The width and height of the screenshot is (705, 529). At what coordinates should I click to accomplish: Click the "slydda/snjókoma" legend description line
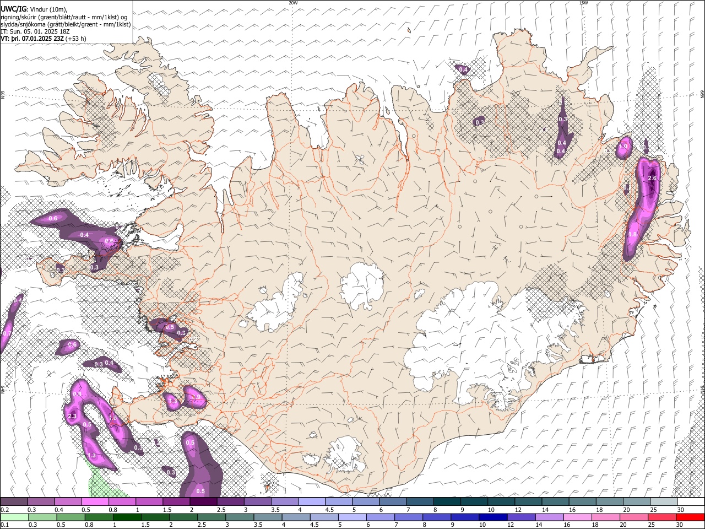tap(66, 24)
